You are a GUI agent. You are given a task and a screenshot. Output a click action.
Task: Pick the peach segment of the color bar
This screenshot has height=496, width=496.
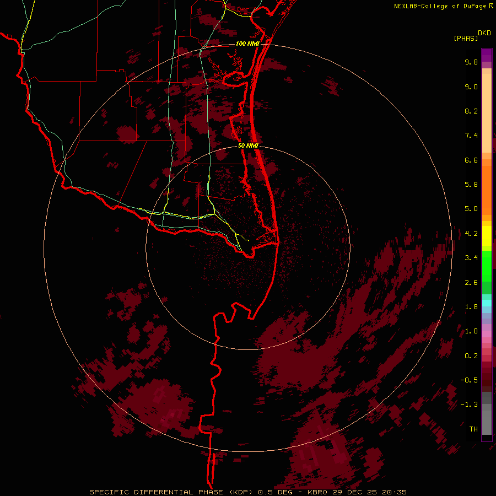pos(487,114)
